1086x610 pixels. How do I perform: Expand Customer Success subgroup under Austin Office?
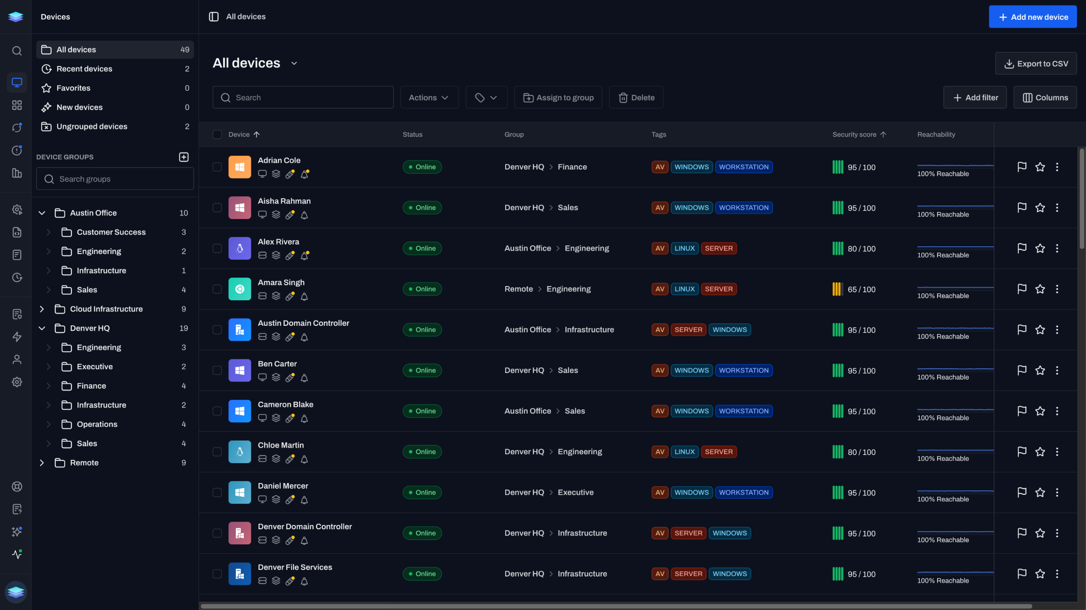click(48, 232)
